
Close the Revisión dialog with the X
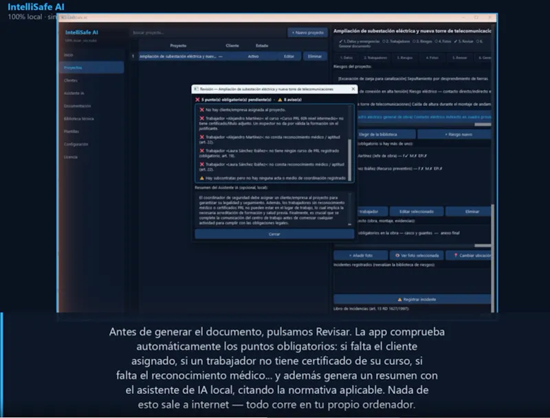point(353,89)
